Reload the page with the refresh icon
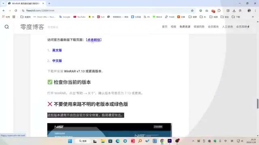The height and width of the screenshot is (145, 259). pyautogui.click(x=16, y=10)
